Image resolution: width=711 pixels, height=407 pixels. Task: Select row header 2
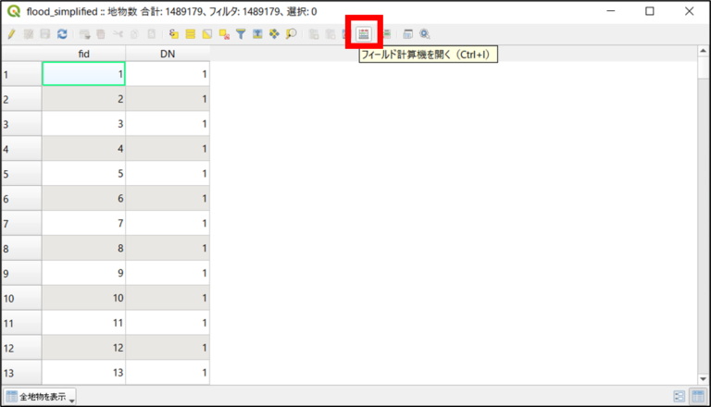pyautogui.click(x=21, y=99)
